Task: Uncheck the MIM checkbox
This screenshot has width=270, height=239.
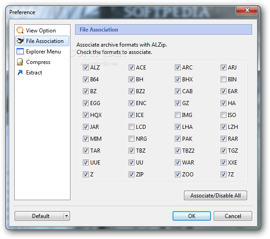Action: pos(86,139)
